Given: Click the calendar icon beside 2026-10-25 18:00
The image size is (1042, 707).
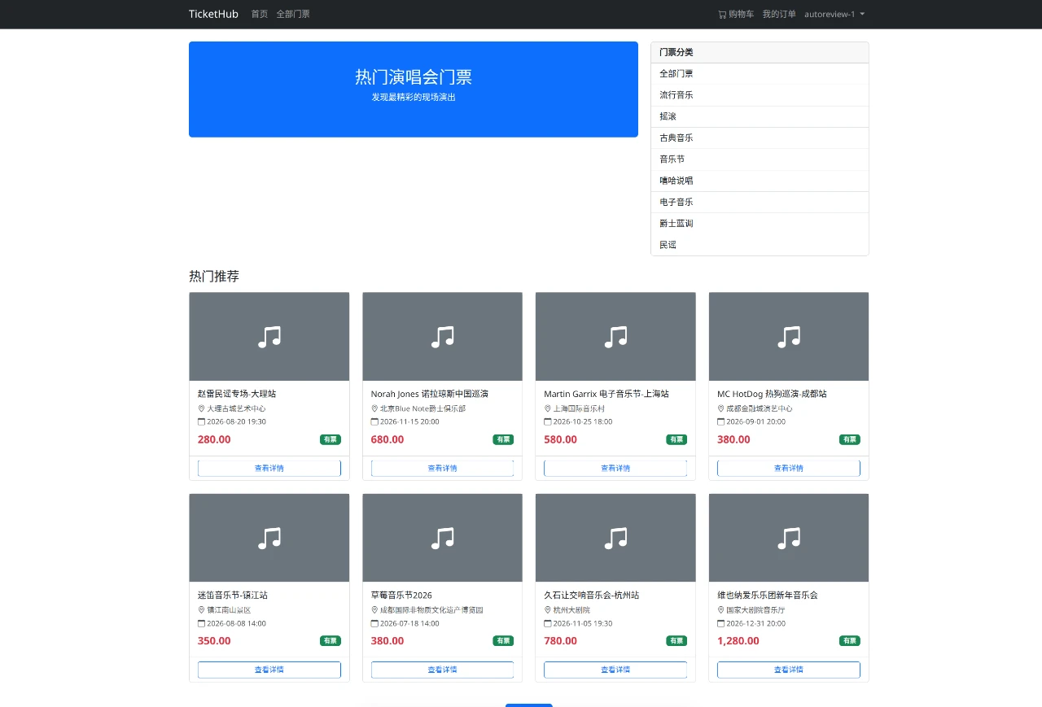Looking at the screenshot, I should (548, 421).
